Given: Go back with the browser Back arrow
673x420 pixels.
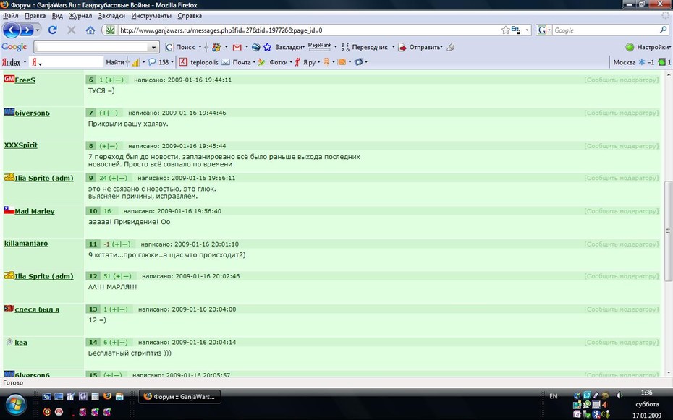Looking at the screenshot, I should (x=12, y=30).
